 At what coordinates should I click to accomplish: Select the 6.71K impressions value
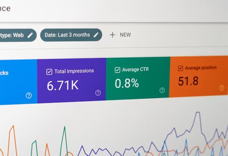[x=63, y=85]
